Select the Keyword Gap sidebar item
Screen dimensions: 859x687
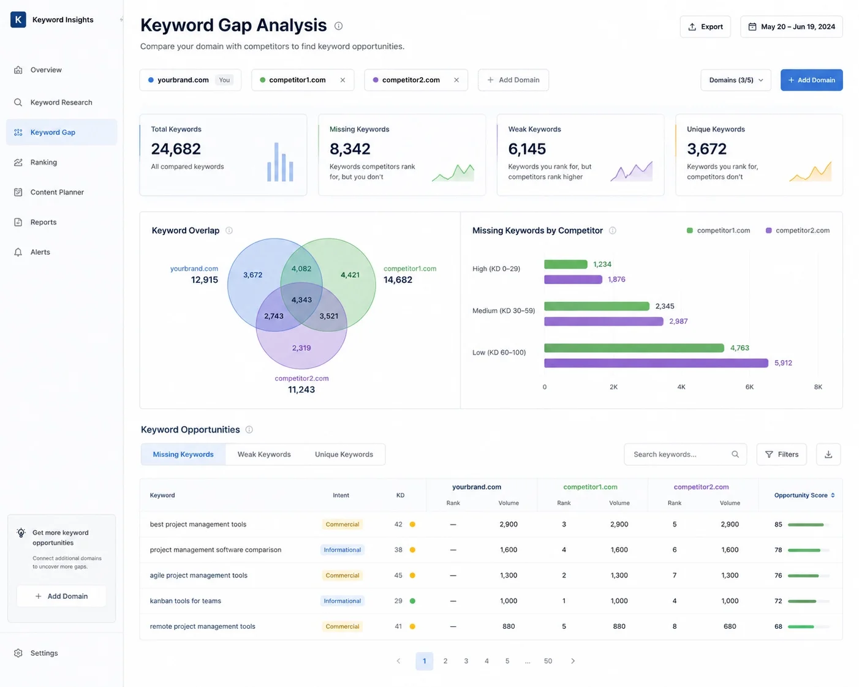(x=61, y=132)
